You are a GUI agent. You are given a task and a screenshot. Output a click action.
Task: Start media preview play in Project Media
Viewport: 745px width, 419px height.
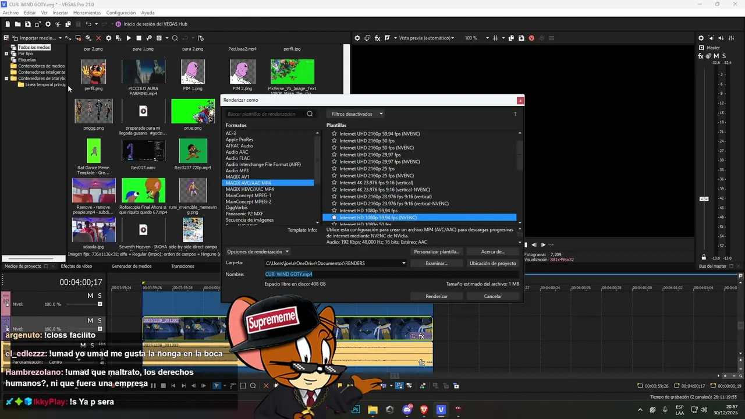tap(129, 38)
